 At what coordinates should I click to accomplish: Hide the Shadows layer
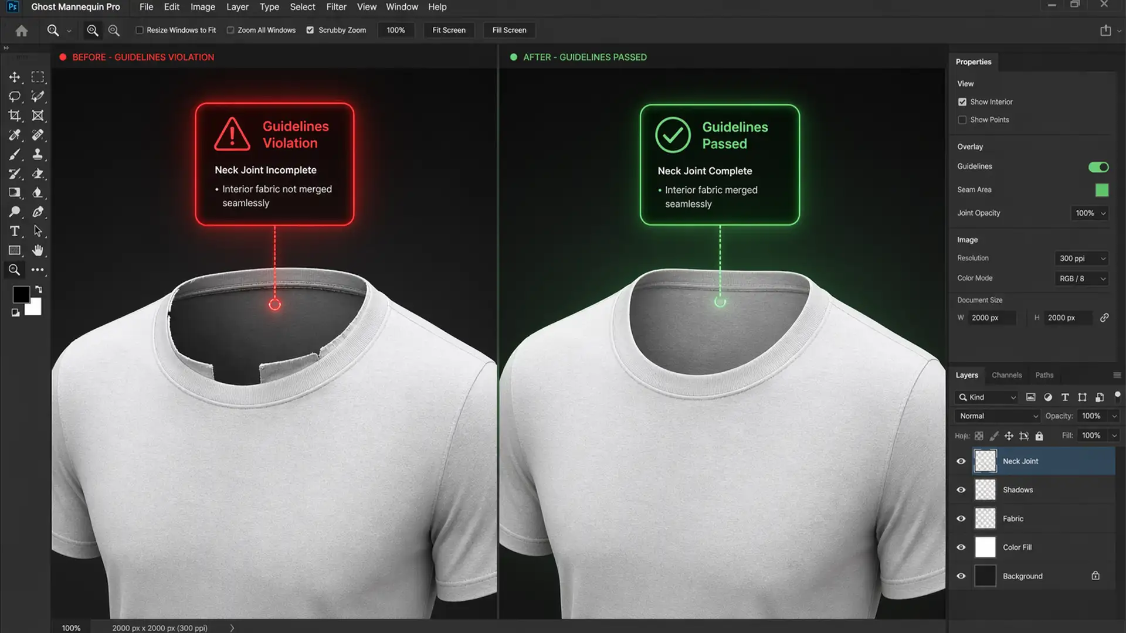pos(961,489)
